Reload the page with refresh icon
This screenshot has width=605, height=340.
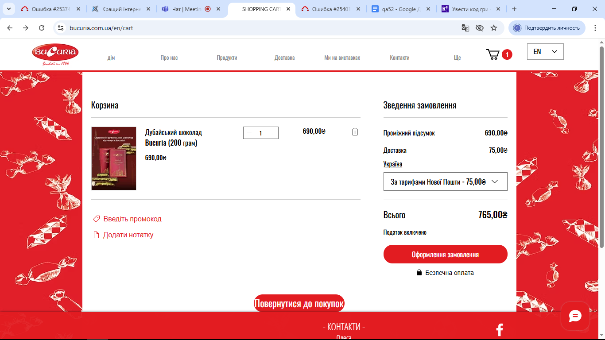(x=42, y=28)
